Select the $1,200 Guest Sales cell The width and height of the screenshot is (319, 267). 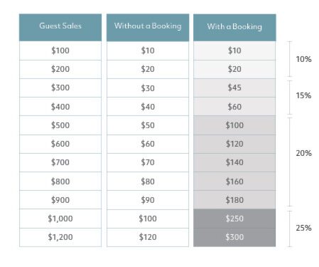(60, 237)
